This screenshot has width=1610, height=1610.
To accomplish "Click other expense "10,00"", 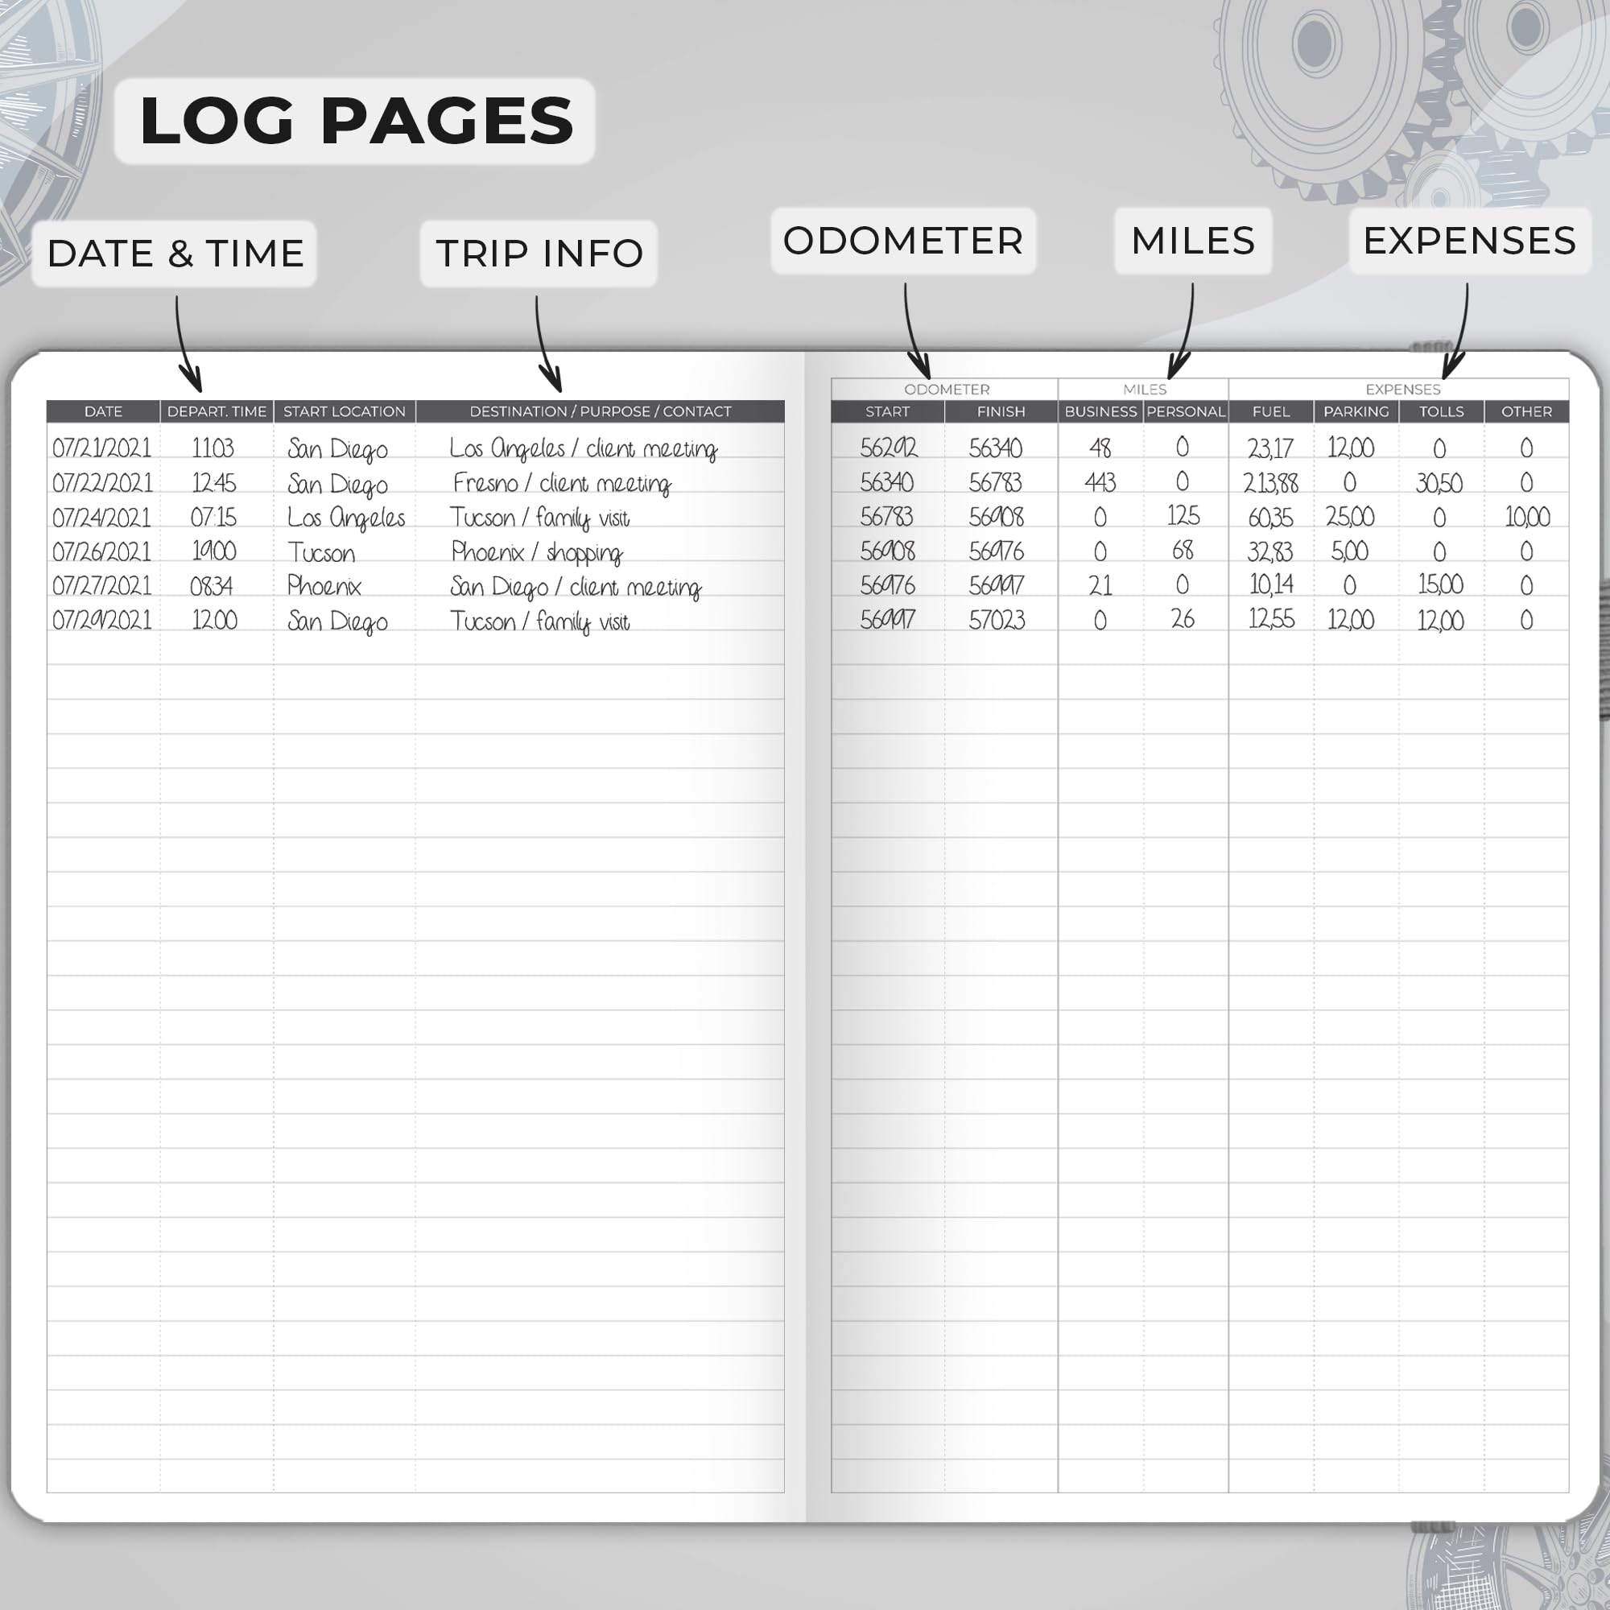I will point(1528,518).
